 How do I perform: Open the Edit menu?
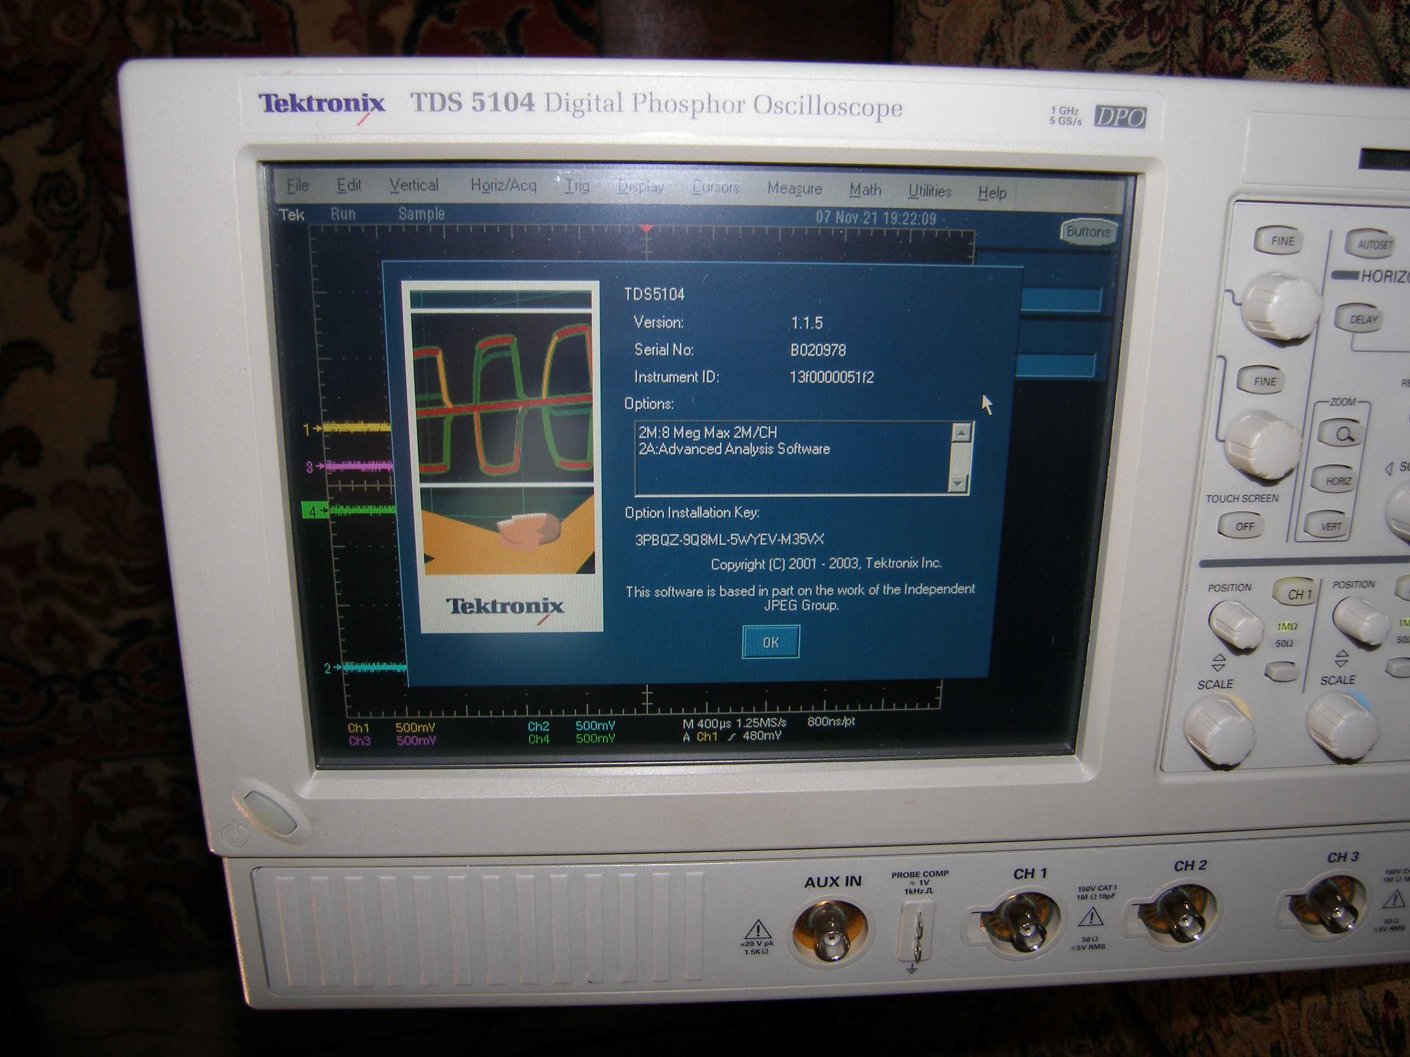349,185
